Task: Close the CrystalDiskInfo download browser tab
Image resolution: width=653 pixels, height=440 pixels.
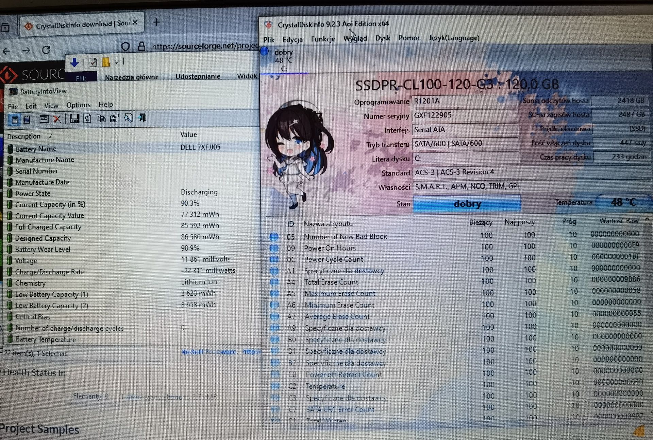Action: [135, 22]
